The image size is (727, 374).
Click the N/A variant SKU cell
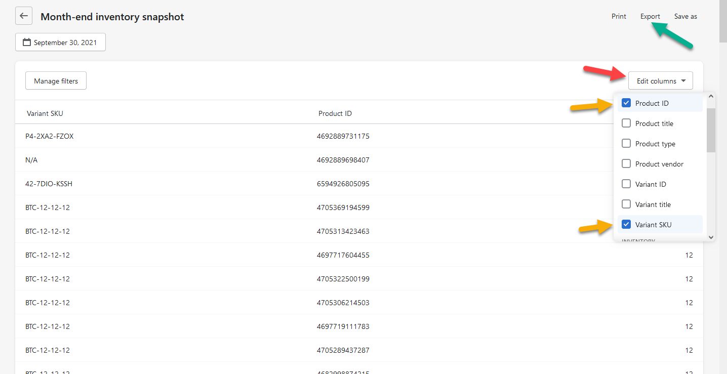tap(31, 160)
